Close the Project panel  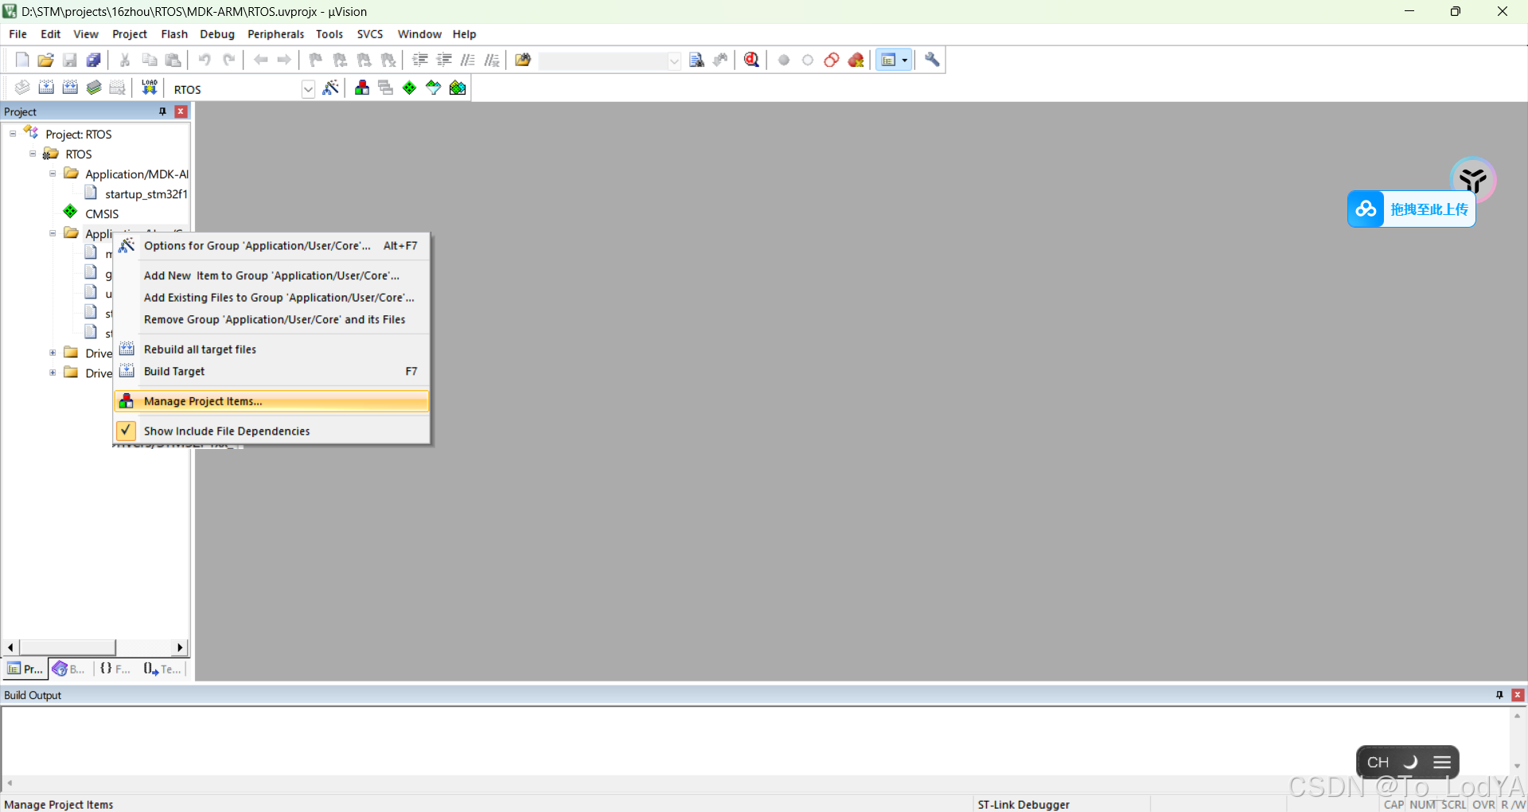(181, 111)
